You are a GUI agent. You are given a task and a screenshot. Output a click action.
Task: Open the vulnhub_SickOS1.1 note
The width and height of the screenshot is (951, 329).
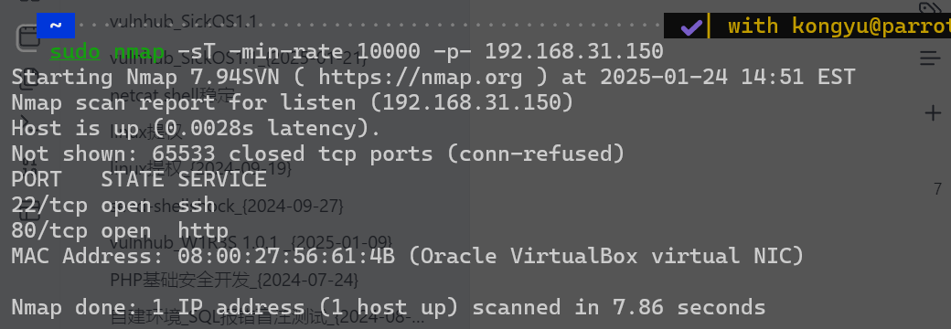(182, 22)
